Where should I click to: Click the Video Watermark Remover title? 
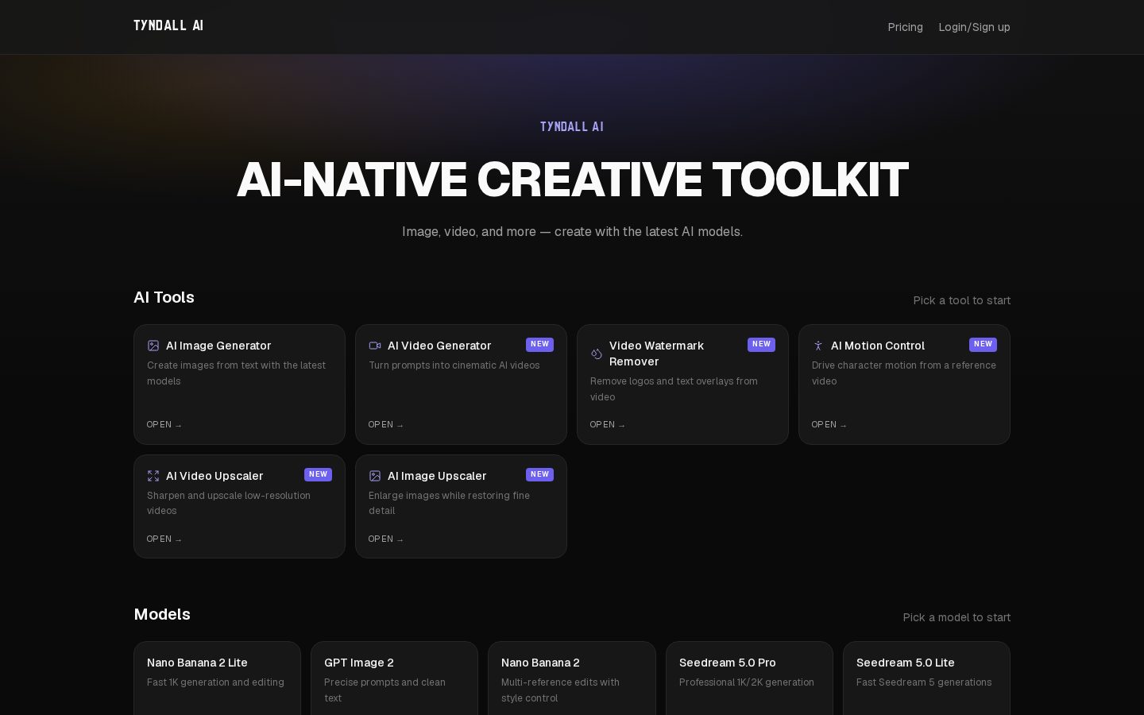point(657,354)
